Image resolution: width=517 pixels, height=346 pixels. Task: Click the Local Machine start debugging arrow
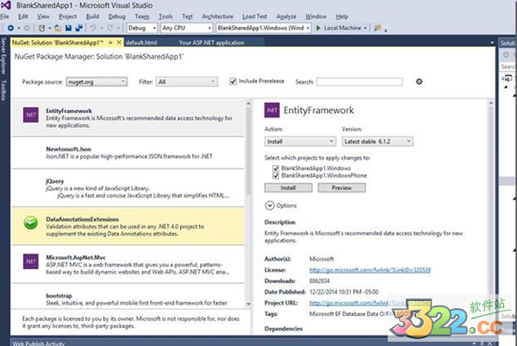321,28
